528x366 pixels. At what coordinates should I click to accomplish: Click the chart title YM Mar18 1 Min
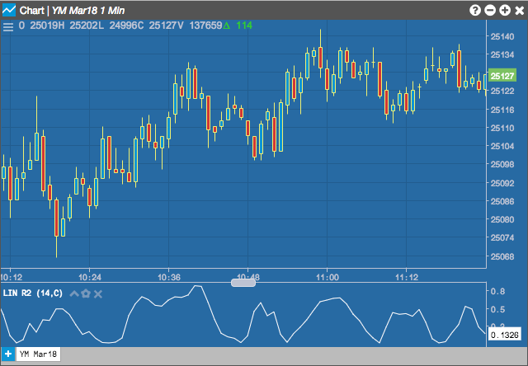[x=88, y=11]
